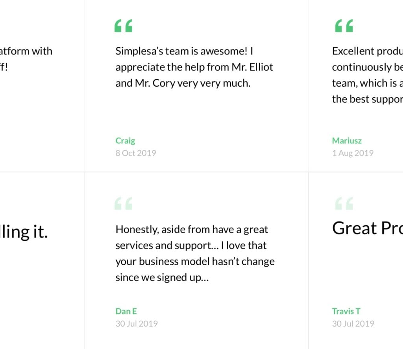Viewport: 403px width, 349px height.
Task: Click the green quote icon above Craig's review
Action: 123,26
